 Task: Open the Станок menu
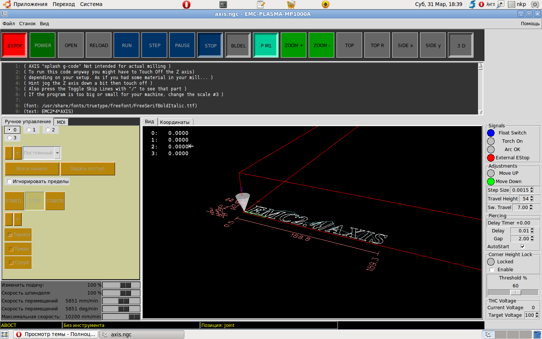coord(27,23)
